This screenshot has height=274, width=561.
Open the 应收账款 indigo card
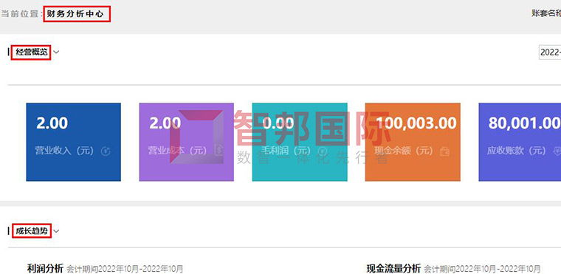pyautogui.click(x=520, y=142)
